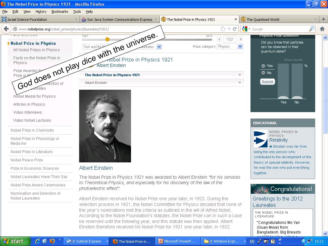Click the page vertical scrollbar thumb
328x246 pixels.
point(325,100)
